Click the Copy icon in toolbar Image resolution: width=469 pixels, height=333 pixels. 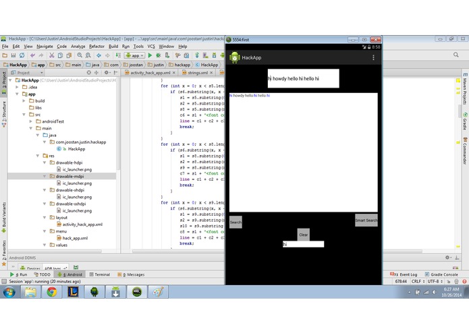click(60, 55)
